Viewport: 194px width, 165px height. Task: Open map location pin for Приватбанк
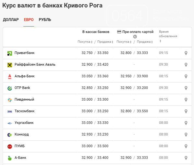pos(186,53)
